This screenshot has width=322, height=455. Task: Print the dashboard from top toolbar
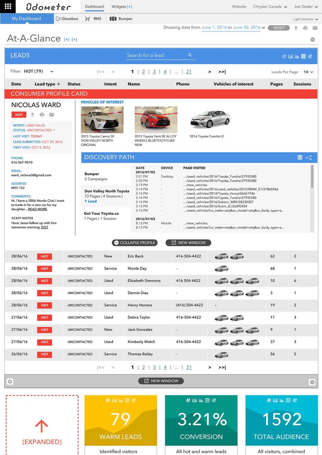pos(305,28)
